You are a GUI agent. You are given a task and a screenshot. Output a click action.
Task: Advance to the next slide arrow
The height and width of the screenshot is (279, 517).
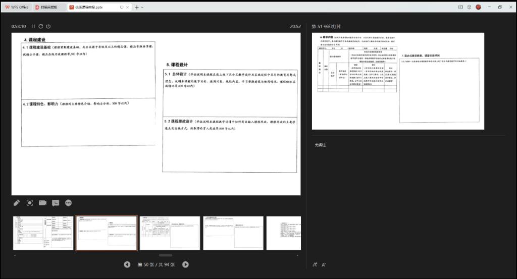185,264
